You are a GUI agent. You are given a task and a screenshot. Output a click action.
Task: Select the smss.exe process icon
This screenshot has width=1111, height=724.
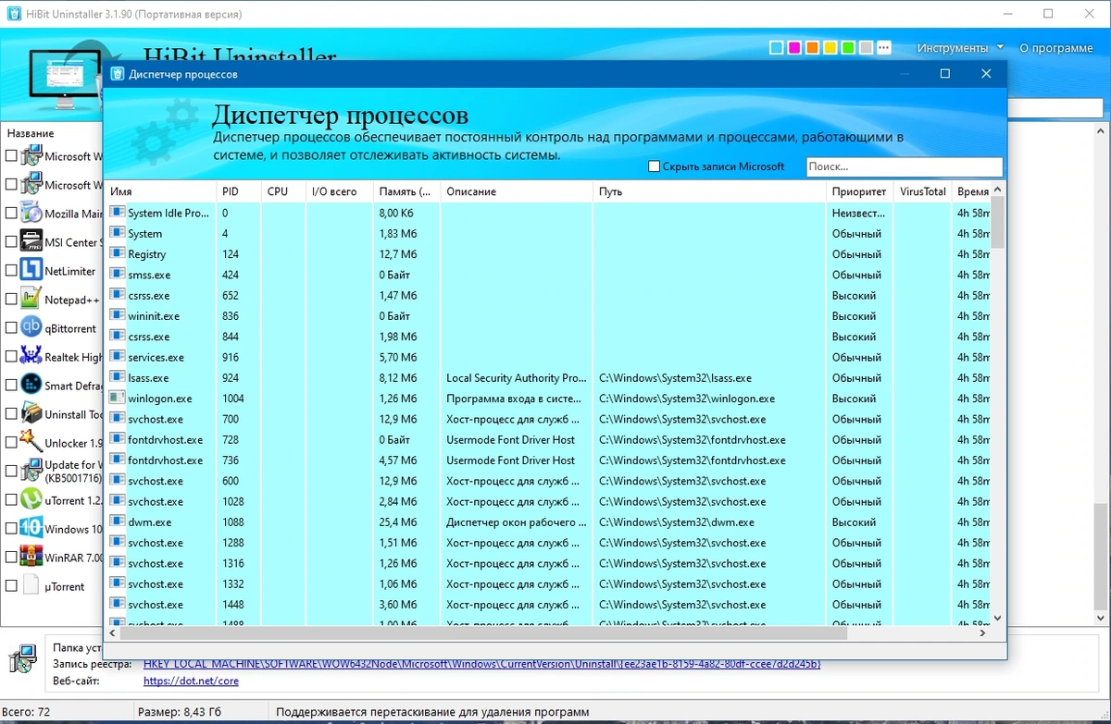click(117, 275)
